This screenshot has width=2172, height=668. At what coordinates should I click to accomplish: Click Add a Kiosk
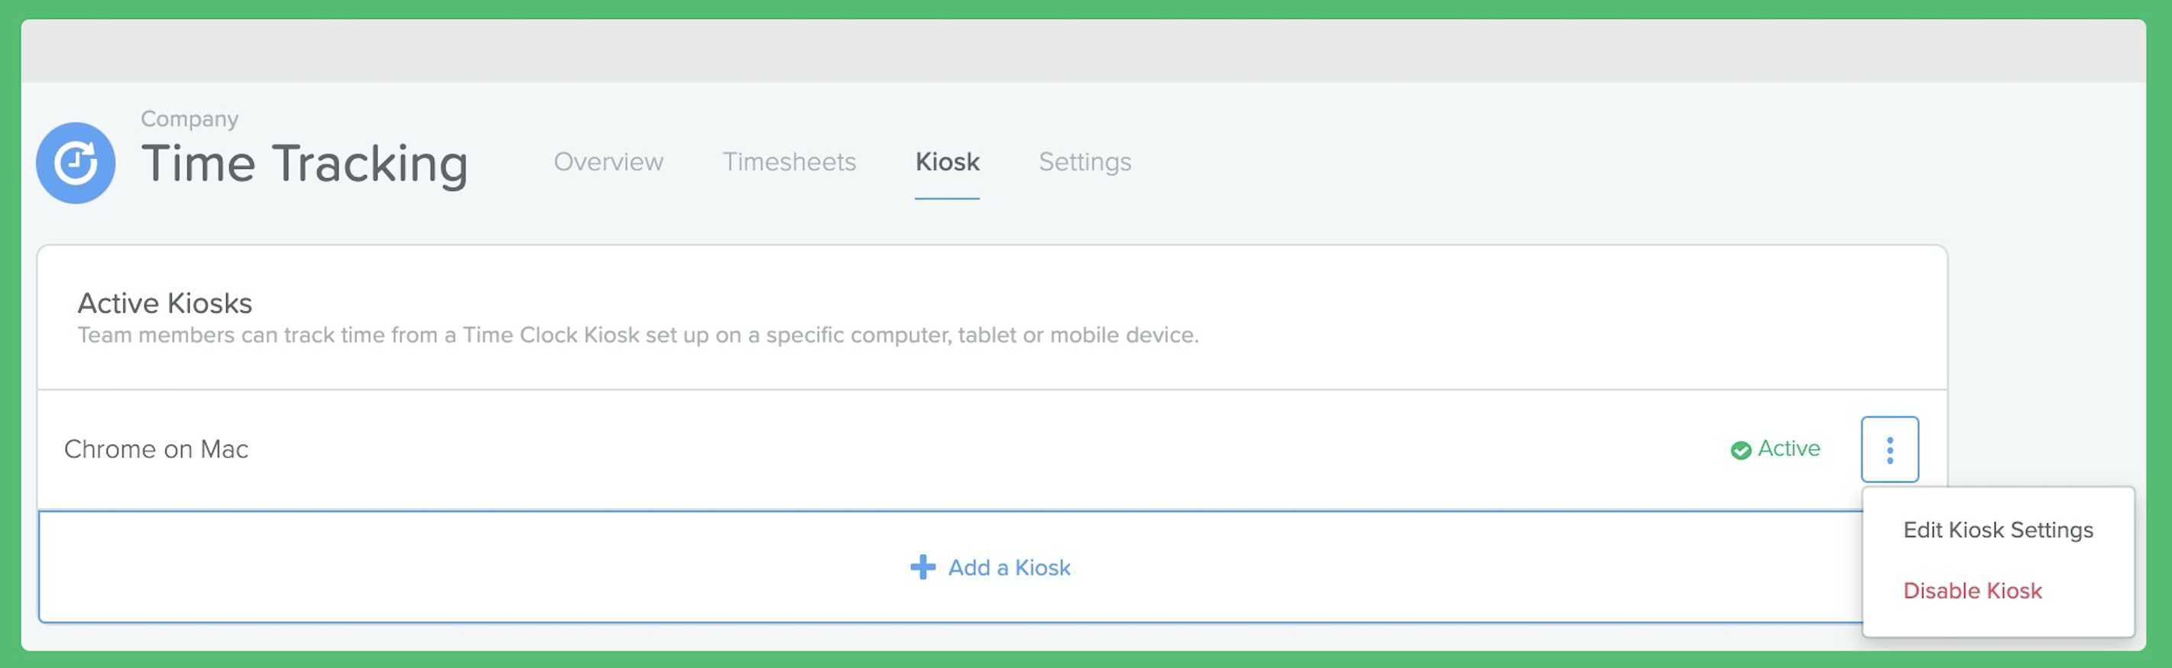[x=989, y=568]
